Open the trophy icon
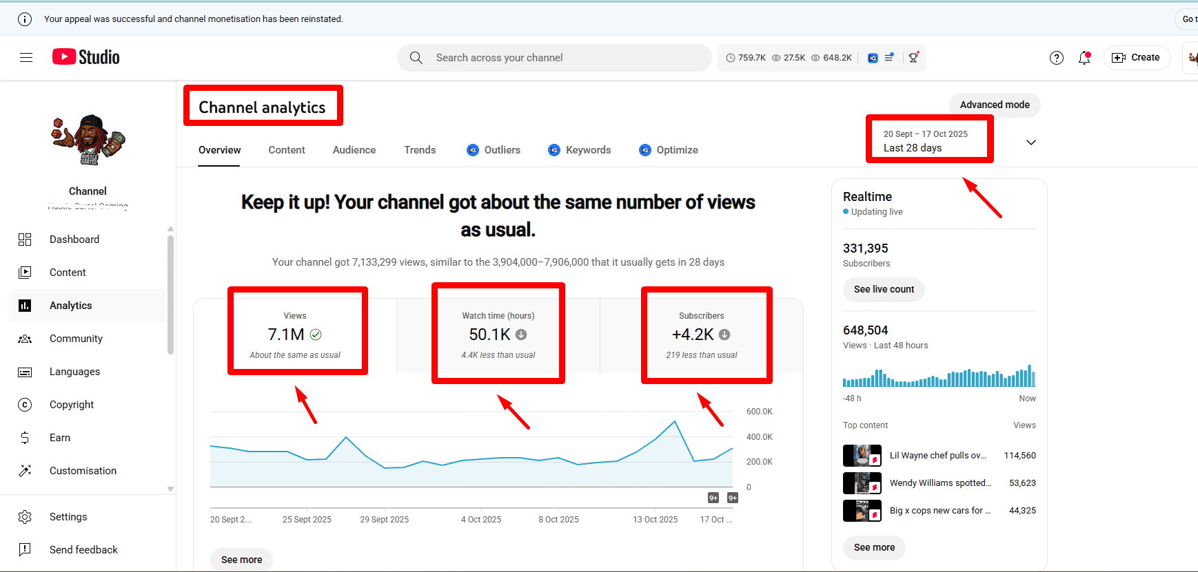The height and width of the screenshot is (572, 1198). click(913, 58)
